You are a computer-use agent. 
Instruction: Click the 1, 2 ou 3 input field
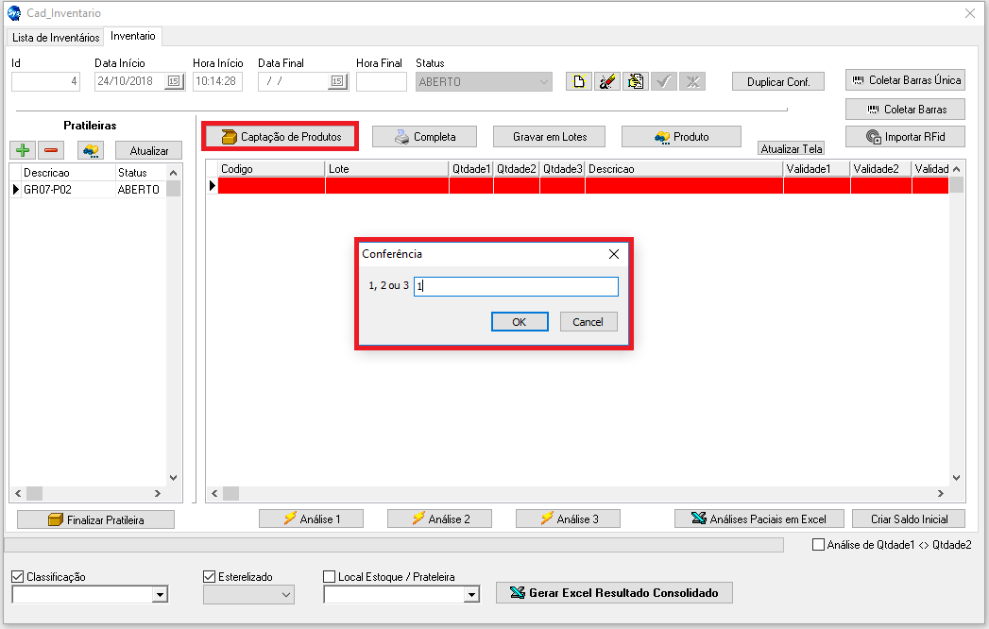(x=516, y=286)
